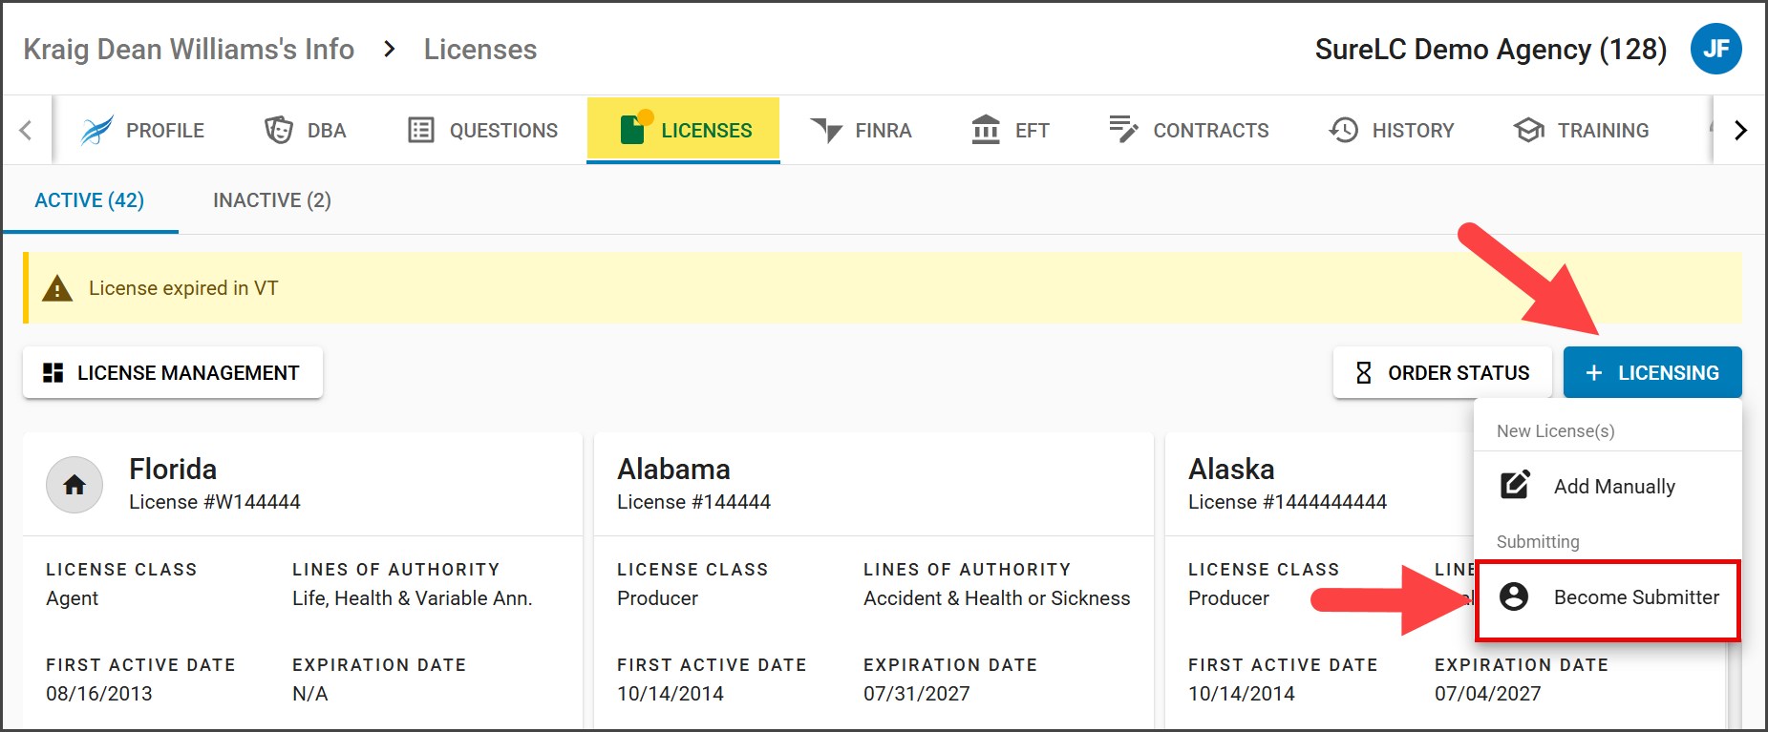The height and width of the screenshot is (732, 1768).
Task: Select Become Submitter menu option
Action: point(1608,597)
